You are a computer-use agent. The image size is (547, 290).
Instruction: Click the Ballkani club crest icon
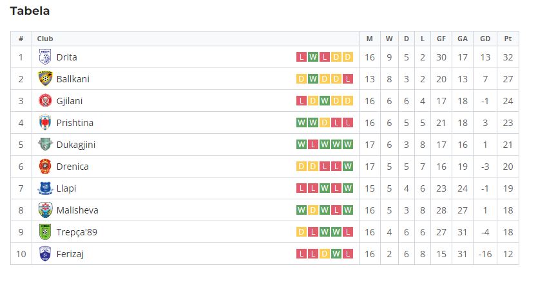(45, 78)
